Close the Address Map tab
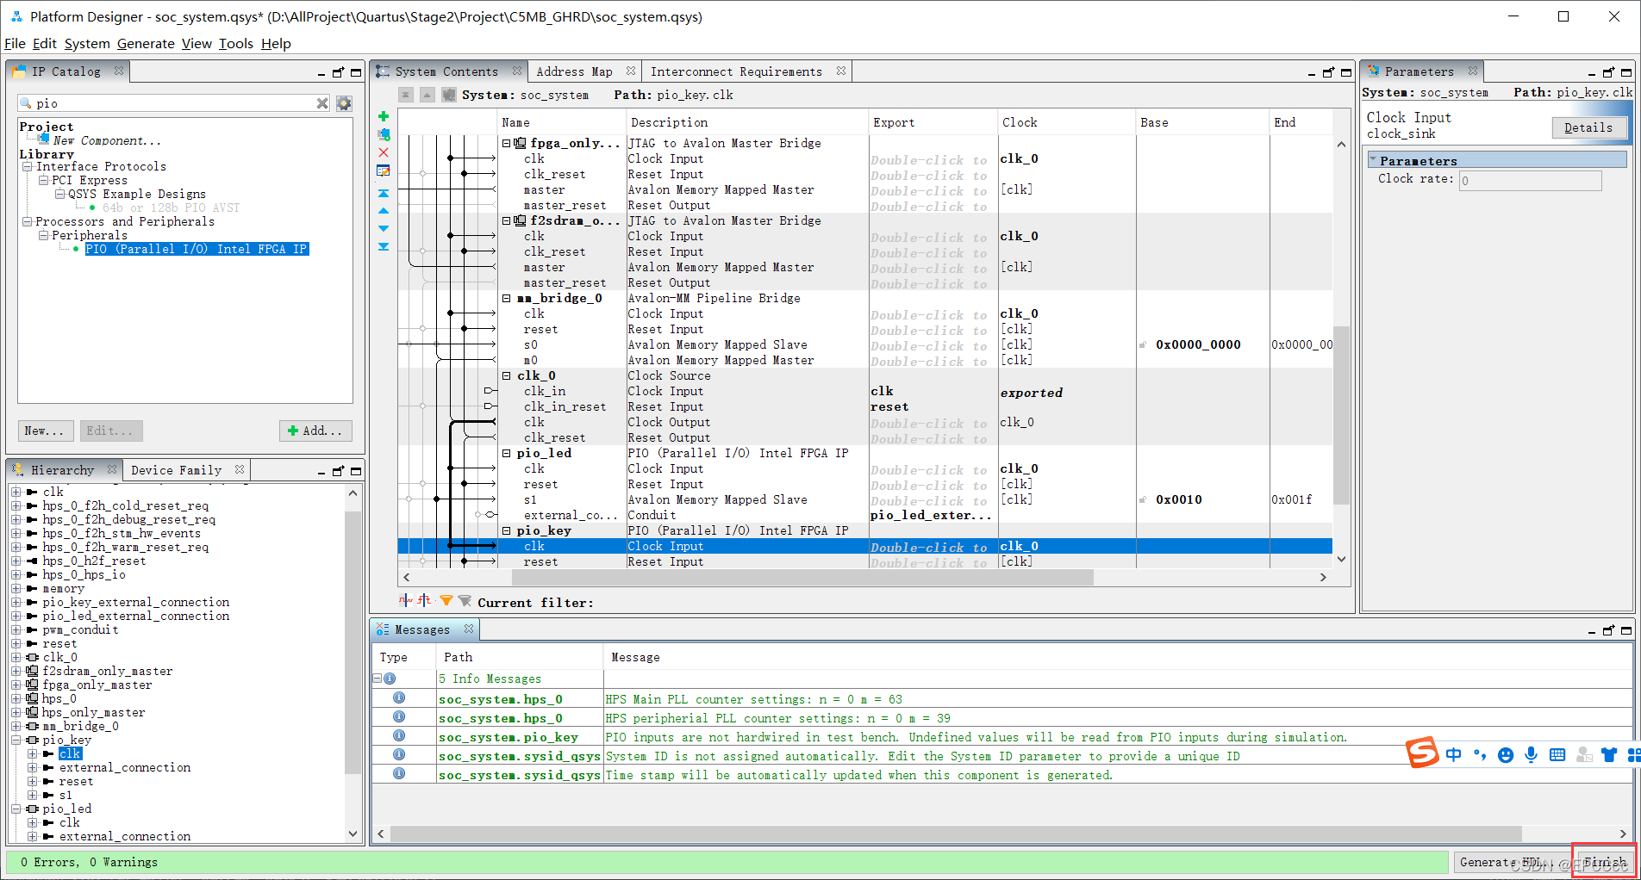Image resolution: width=1641 pixels, height=880 pixels. click(x=631, y=71)
